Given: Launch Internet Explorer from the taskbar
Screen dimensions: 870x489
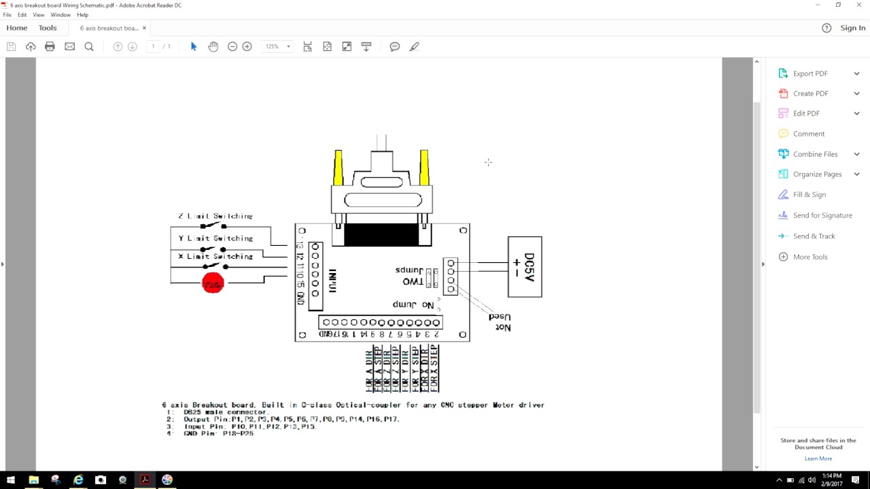Looking at the screenshot, I should coord(78,479).
